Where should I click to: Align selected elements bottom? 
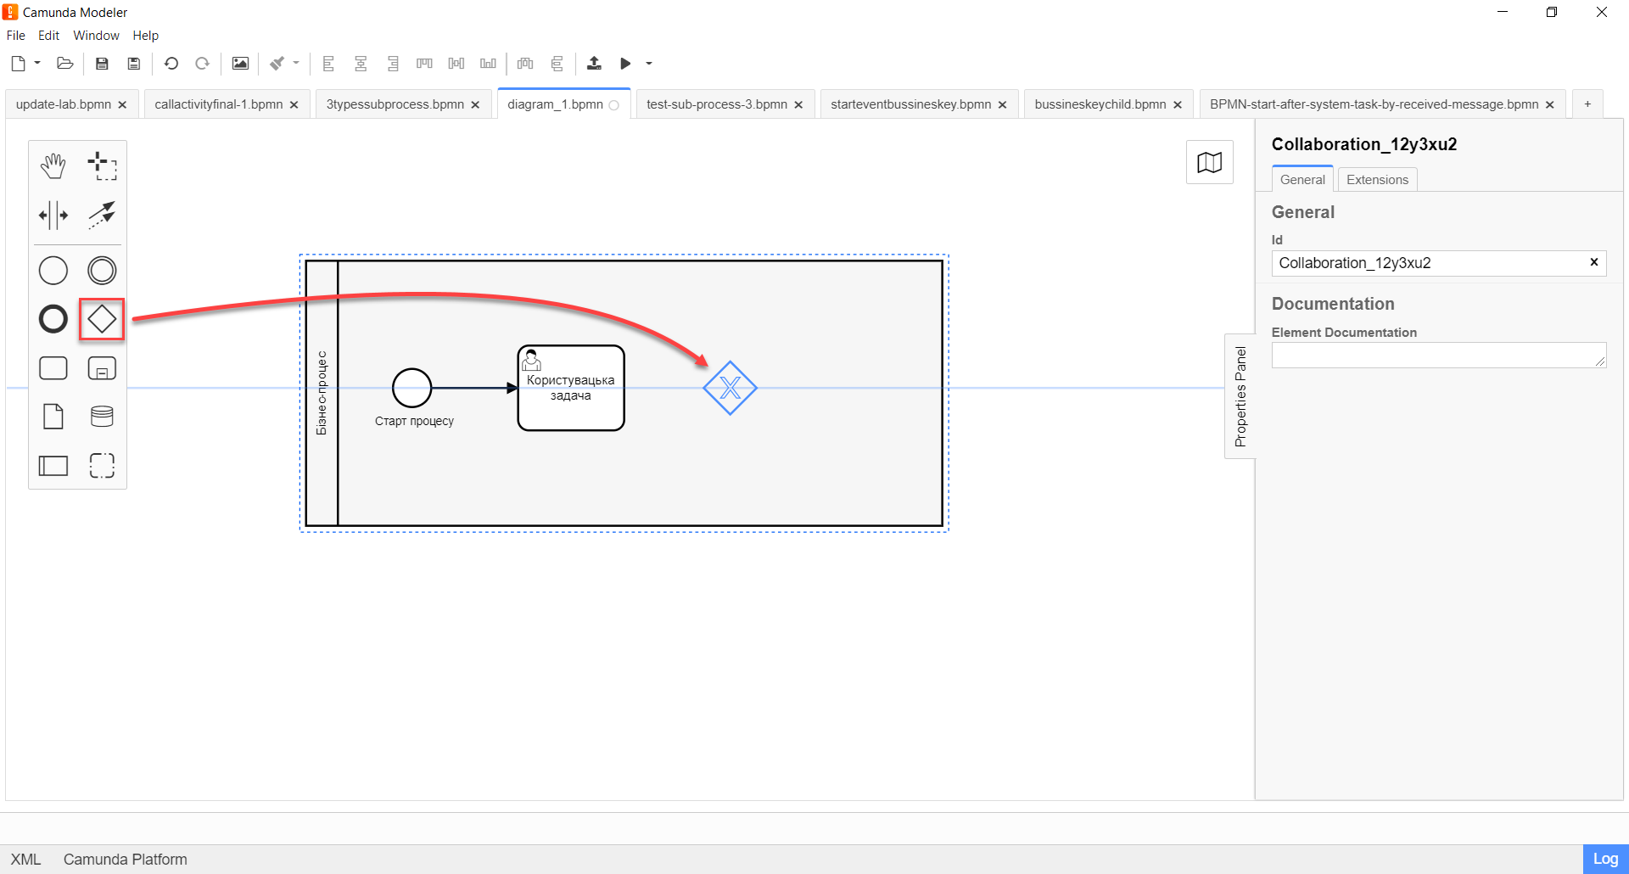[488, 64]
